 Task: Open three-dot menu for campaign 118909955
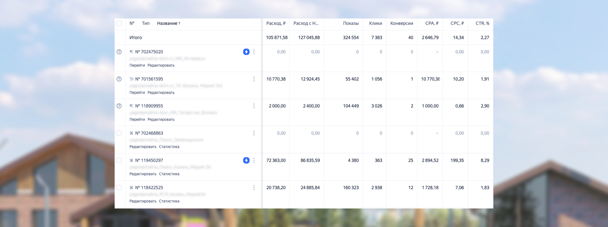[x=254, y=106]
